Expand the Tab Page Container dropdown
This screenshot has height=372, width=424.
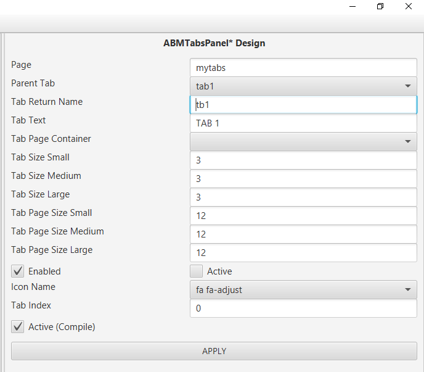coord(303,142)
